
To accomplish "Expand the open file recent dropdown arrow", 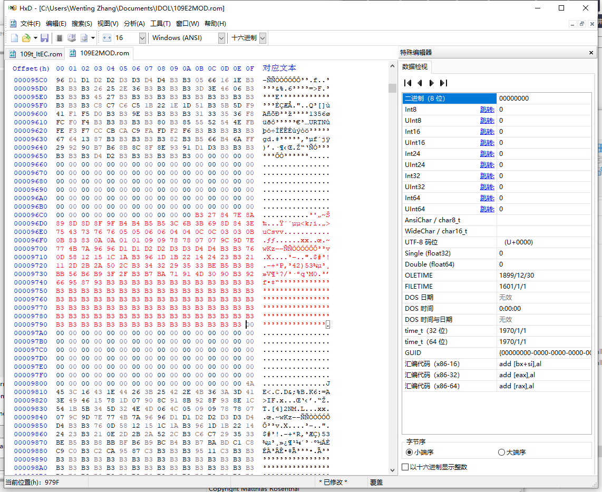I will (35, 38).
